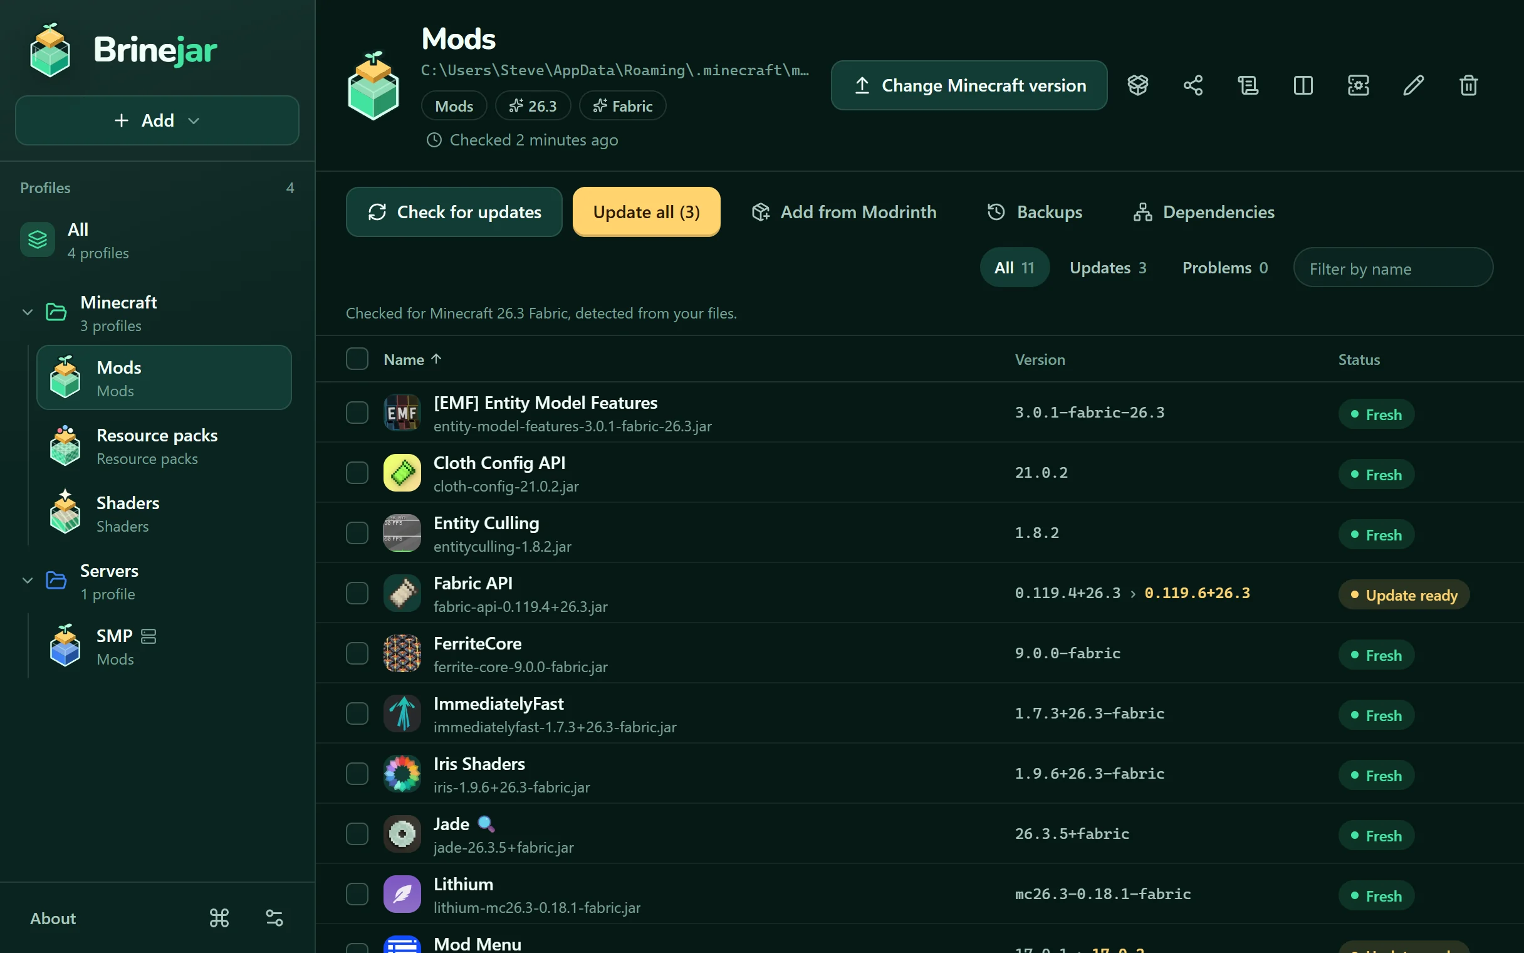
Task: Check the Lithium row checkbox
Action: pos(357,895)
